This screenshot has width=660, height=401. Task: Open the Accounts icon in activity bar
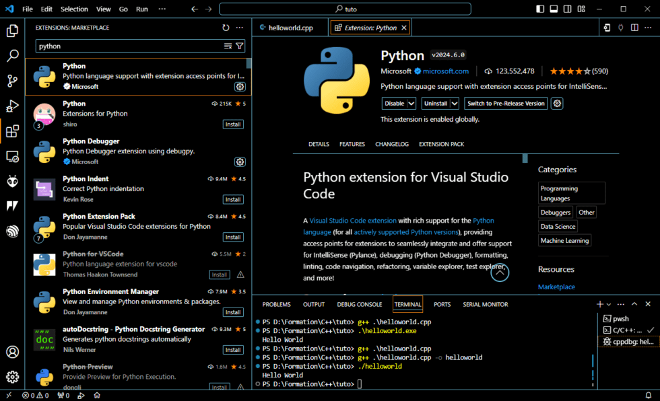click(12, 352)
